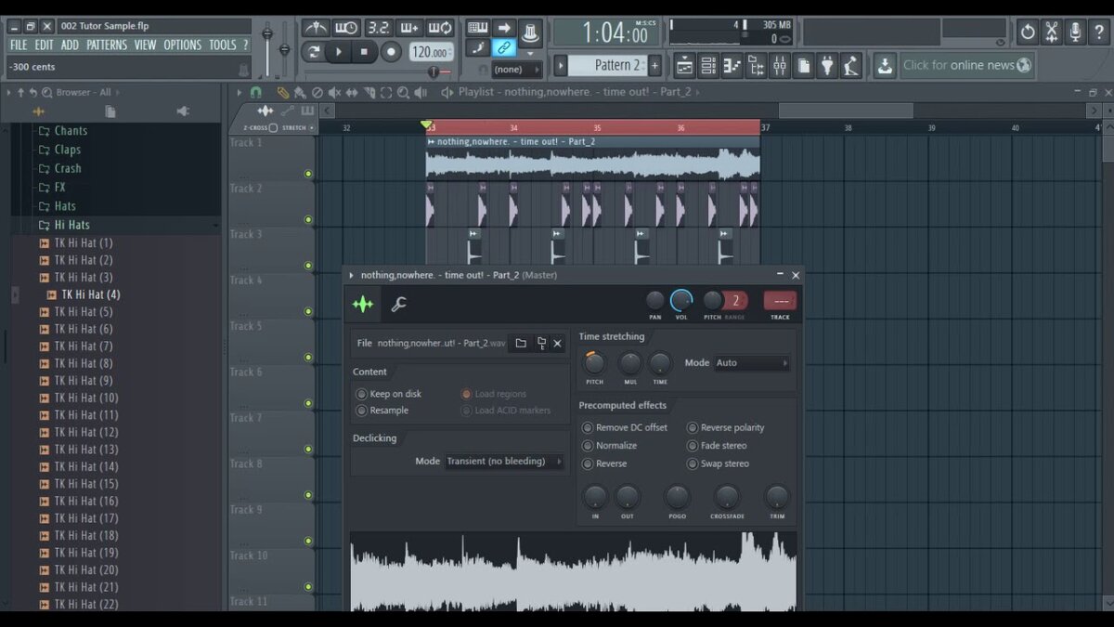The width and height of the screenshot is (1114, 627).
Task: Click the record button
Action: tap(391, 52)
